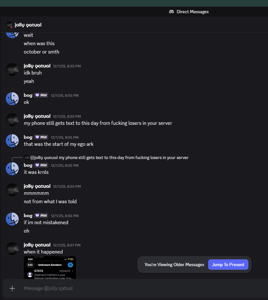The image size is (268, 300).
Task: Click jolly qatual's avatar next to "mmmmmm"
Action: point(12,190)
